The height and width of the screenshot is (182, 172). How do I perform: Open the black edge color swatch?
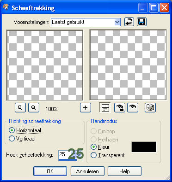point(144,147)
